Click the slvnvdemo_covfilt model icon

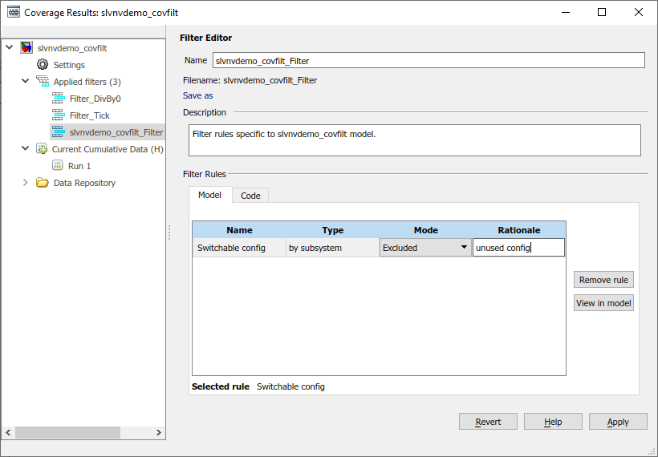click(x=26, y=48)
